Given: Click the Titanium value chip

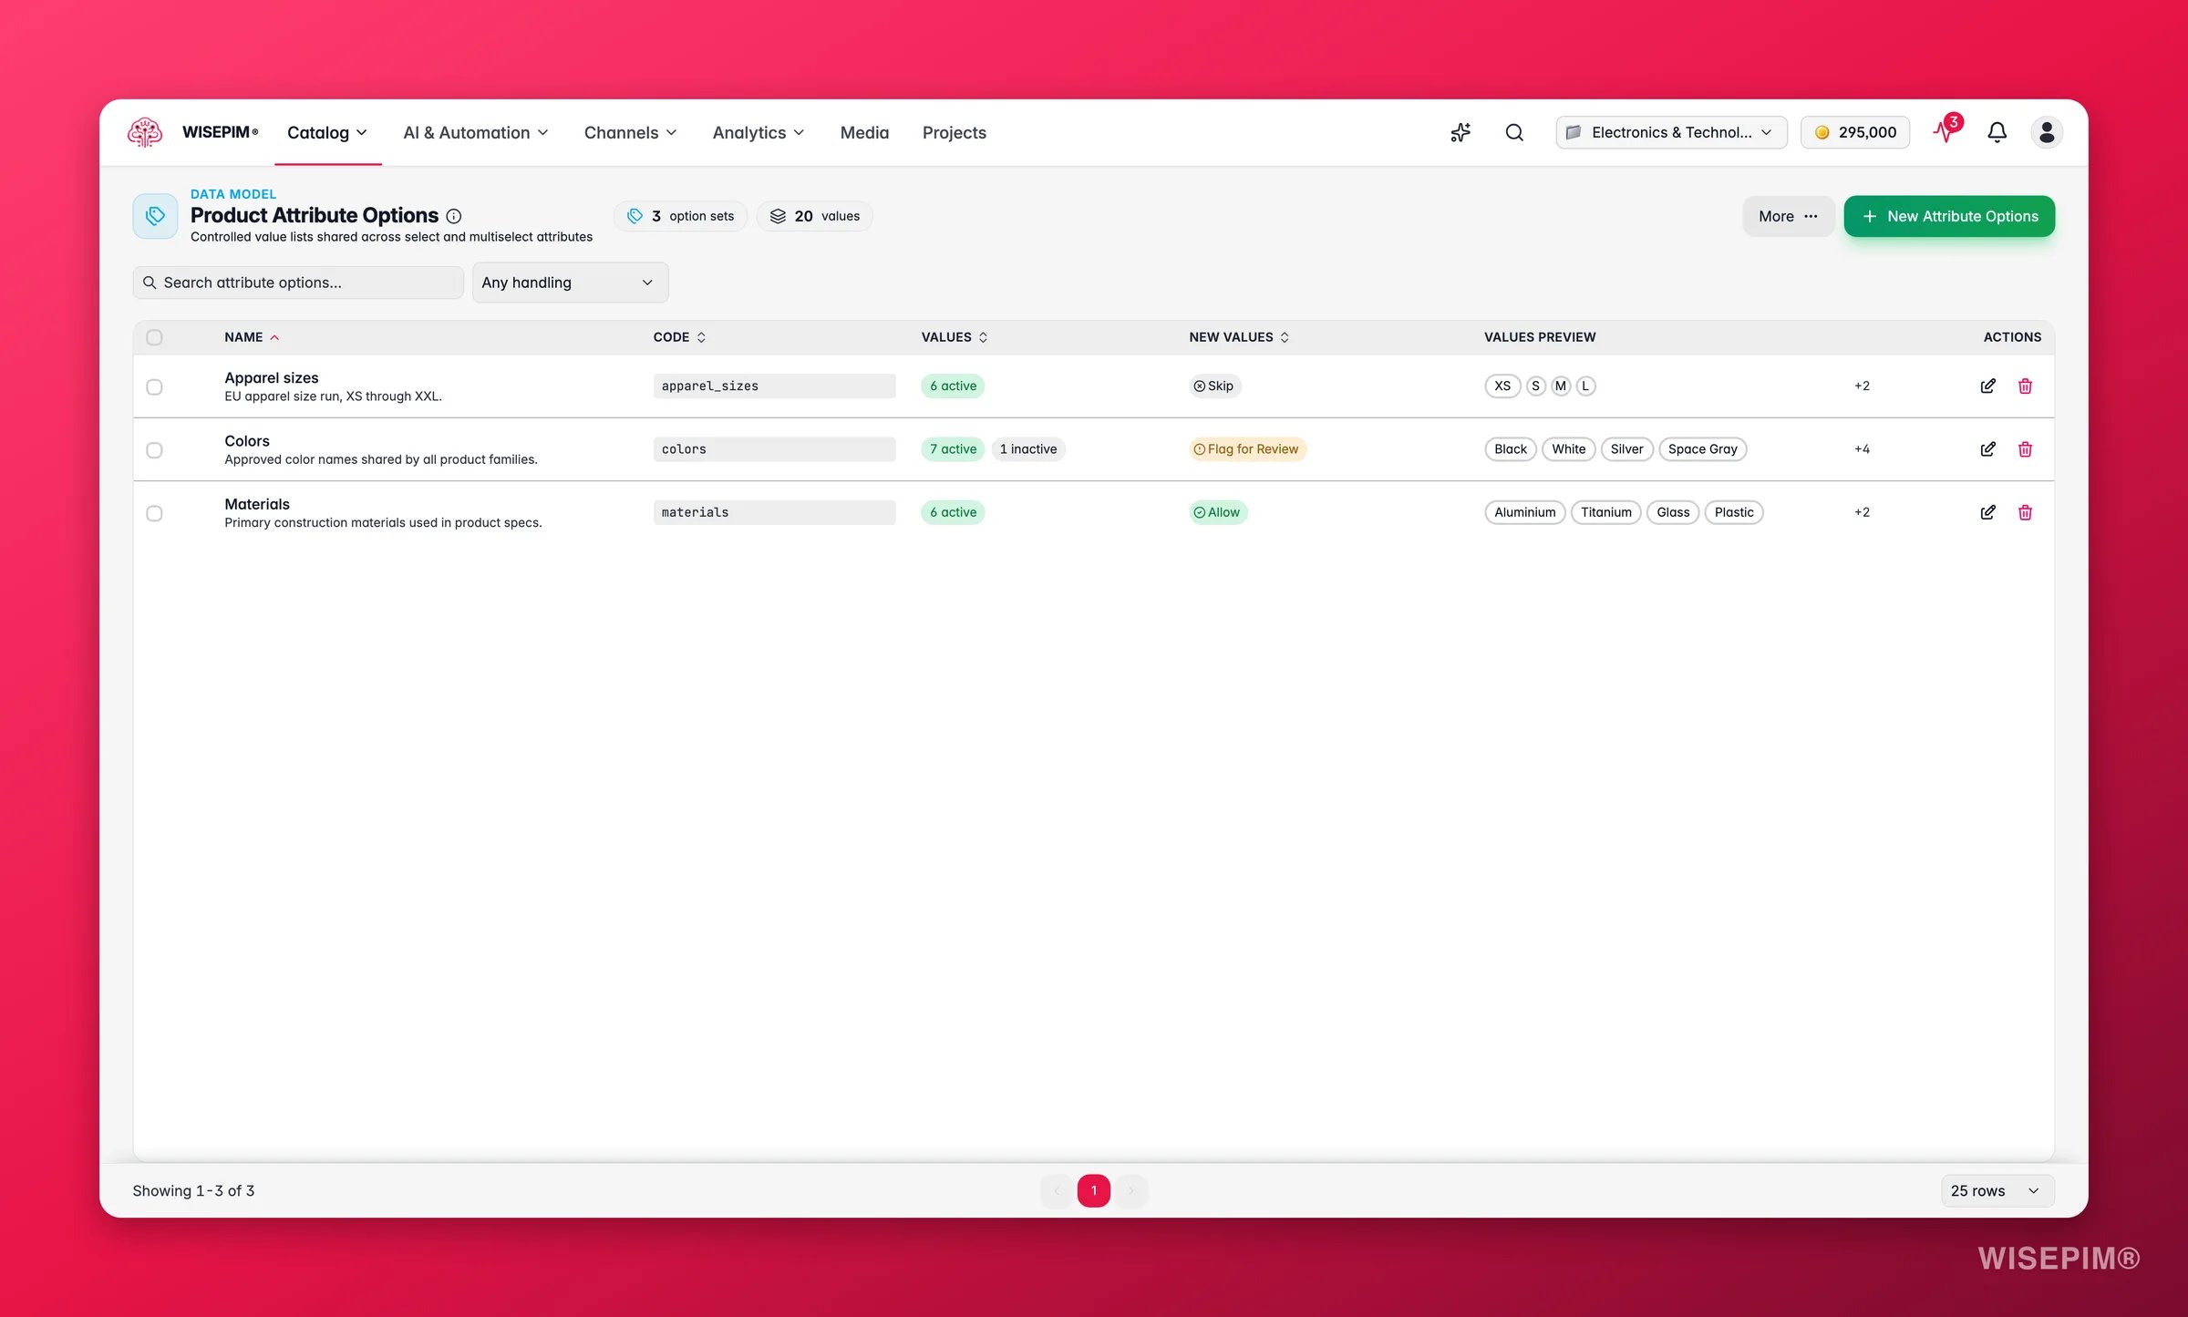Looking at the screenshot, I should pos(1605,512).
